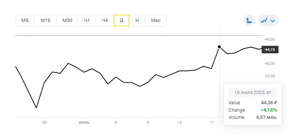Choose the Ч4 four-hour interval
Image resolution: width=288 pixels, height=139 pixels.
click(x=105, y=20)
